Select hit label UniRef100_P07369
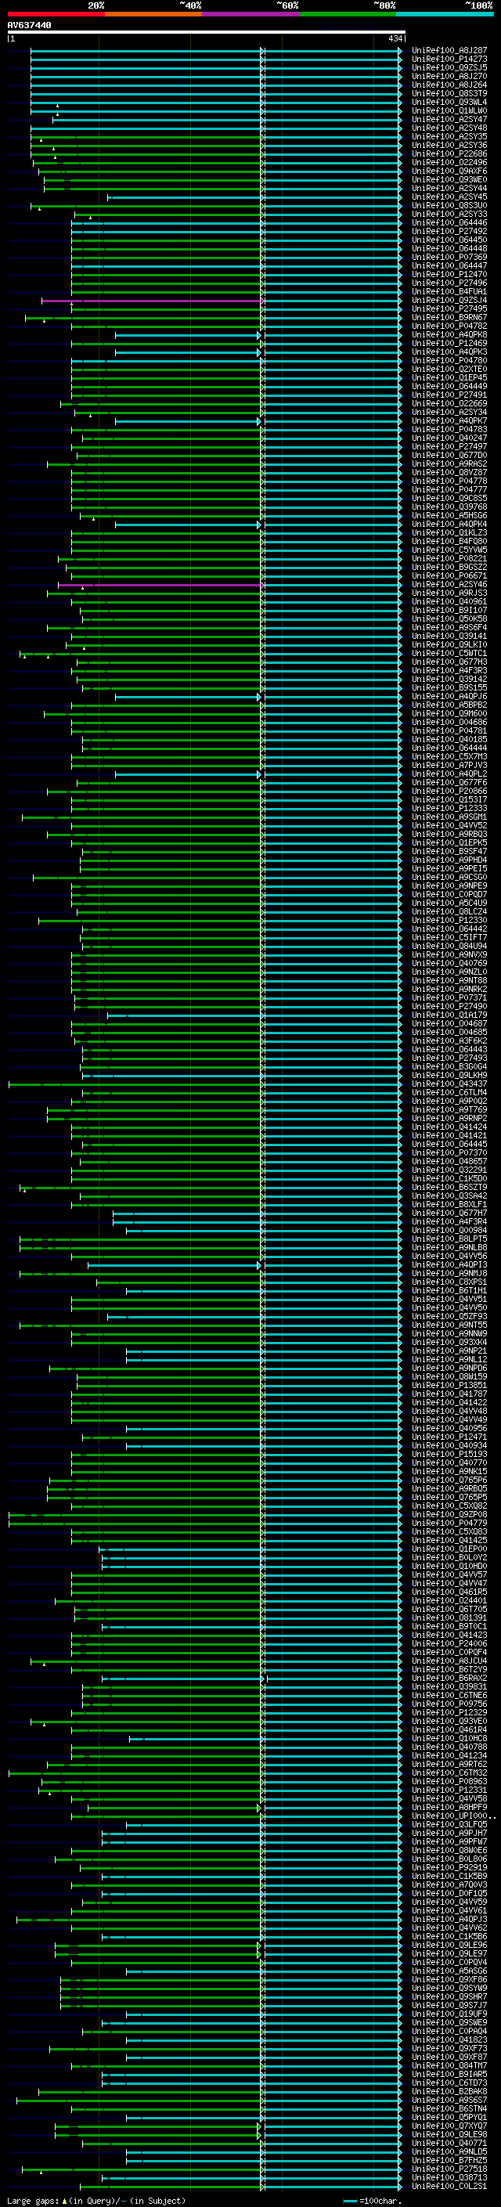Image resolution: width=501 pixels, height=2207 pixels. click(x=449, y=257)
